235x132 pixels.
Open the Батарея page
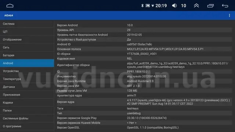pyautogui.click(x=27, y=55)
